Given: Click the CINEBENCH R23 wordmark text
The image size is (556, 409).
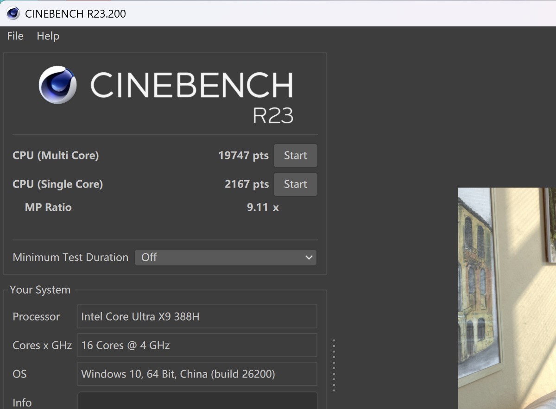Looking at the screenshot, I should point(192,86).
